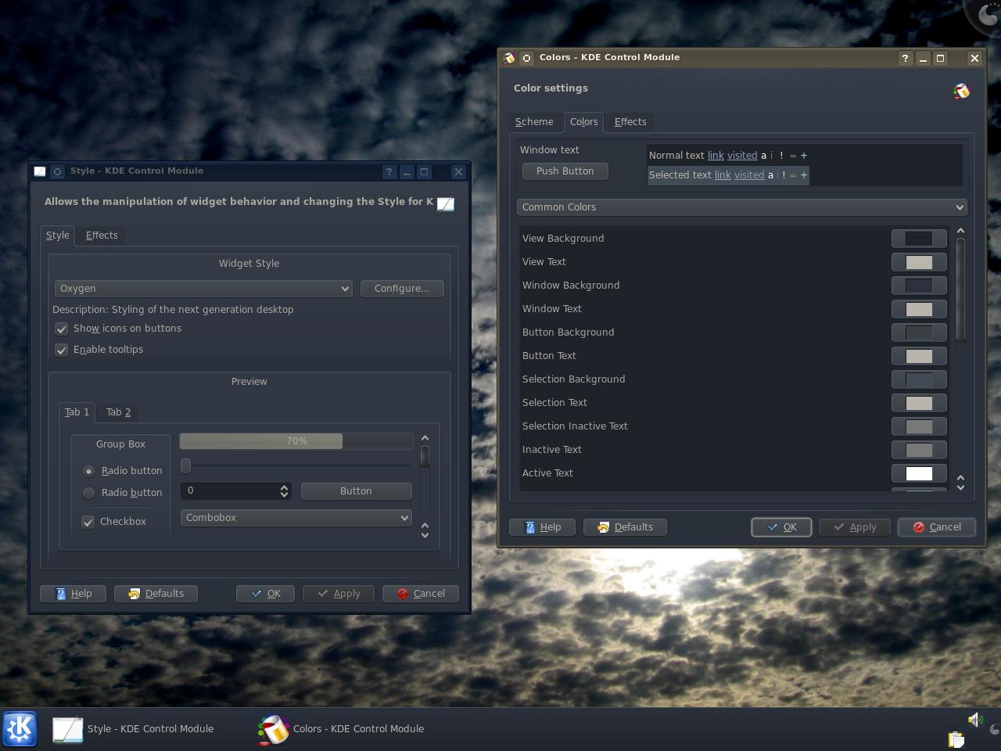
Task: Toggle Enable tooltips checkbox
Action: click(61, 350)
